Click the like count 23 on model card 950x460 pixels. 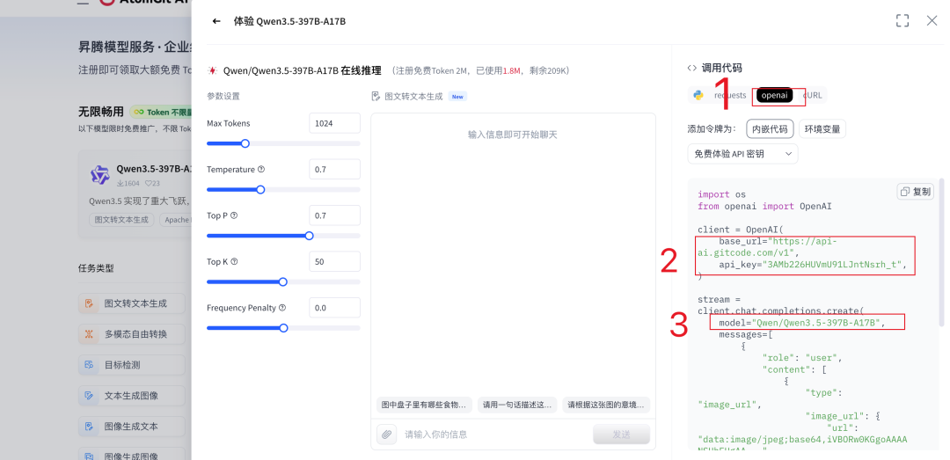152,183
